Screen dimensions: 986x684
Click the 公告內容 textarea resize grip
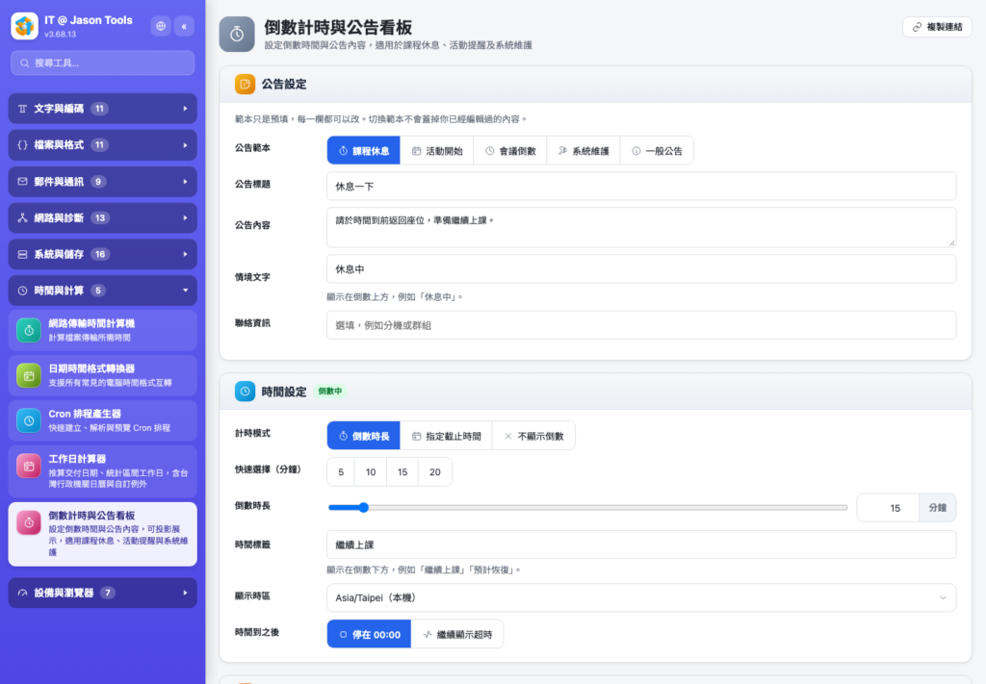pyautogui.click(x=952, y=243)
